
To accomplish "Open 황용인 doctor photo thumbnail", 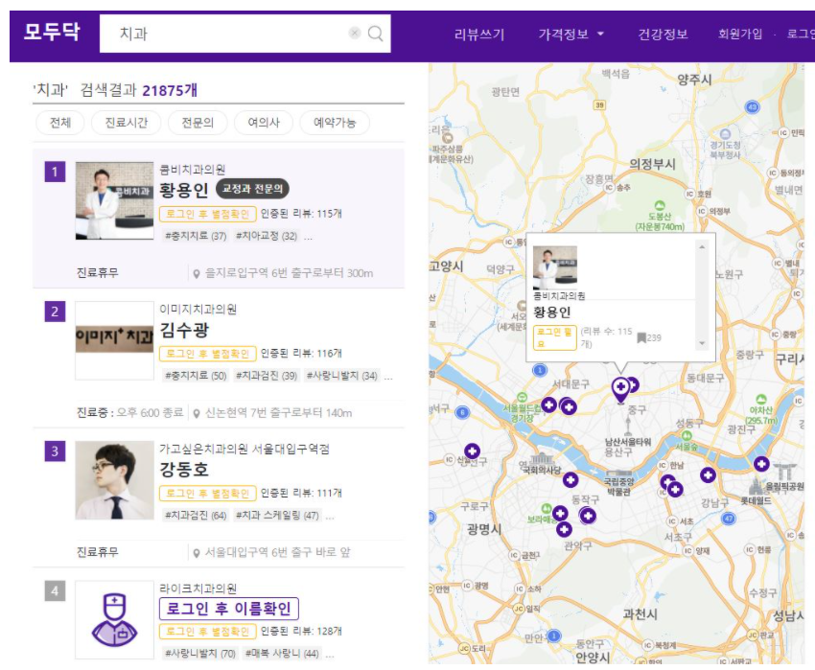I will (x=114, y=200).
